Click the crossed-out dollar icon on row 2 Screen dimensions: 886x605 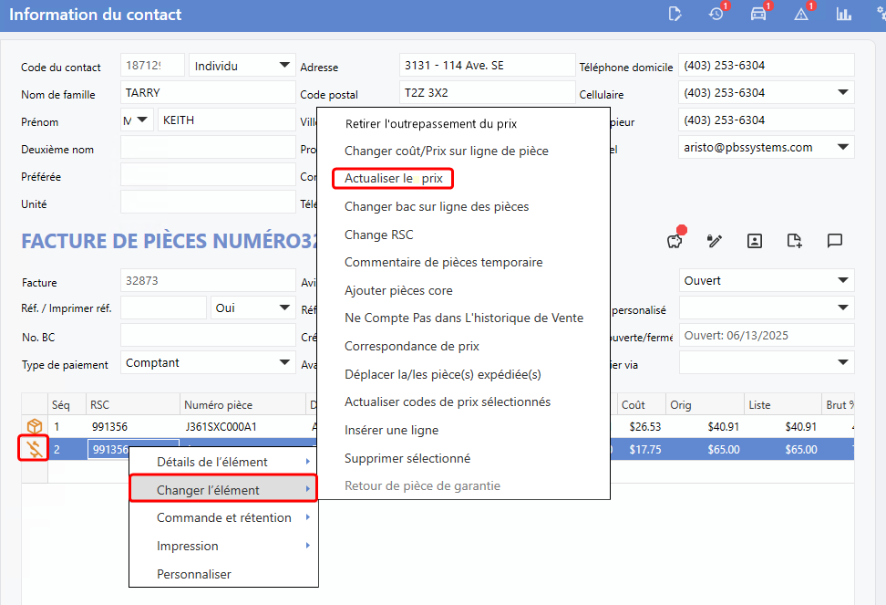click(x=35, y=448)
